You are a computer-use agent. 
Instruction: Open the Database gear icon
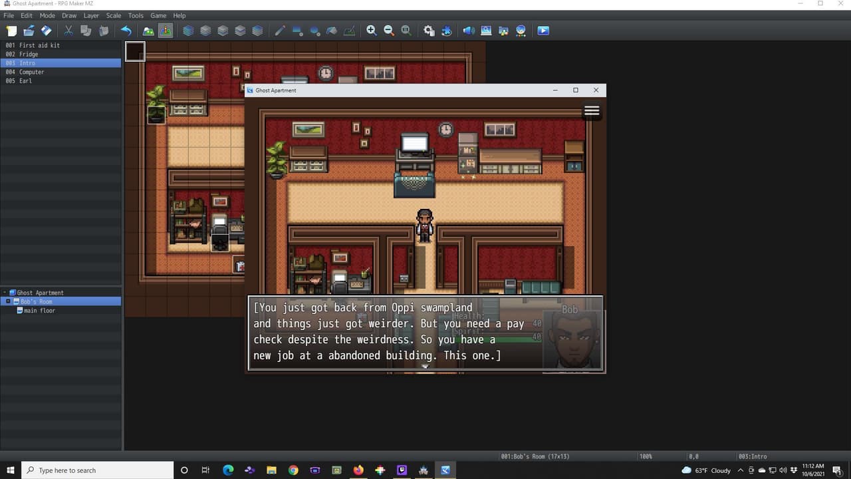[x=429, y=31]
